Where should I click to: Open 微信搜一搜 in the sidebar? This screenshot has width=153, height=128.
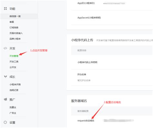pyautogui.click(x=15, y=16)
